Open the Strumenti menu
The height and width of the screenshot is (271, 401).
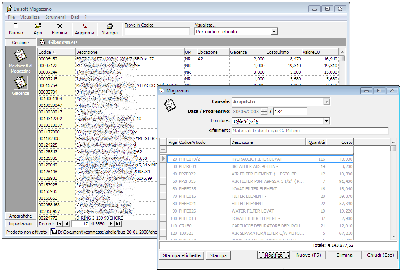point(55,17)
